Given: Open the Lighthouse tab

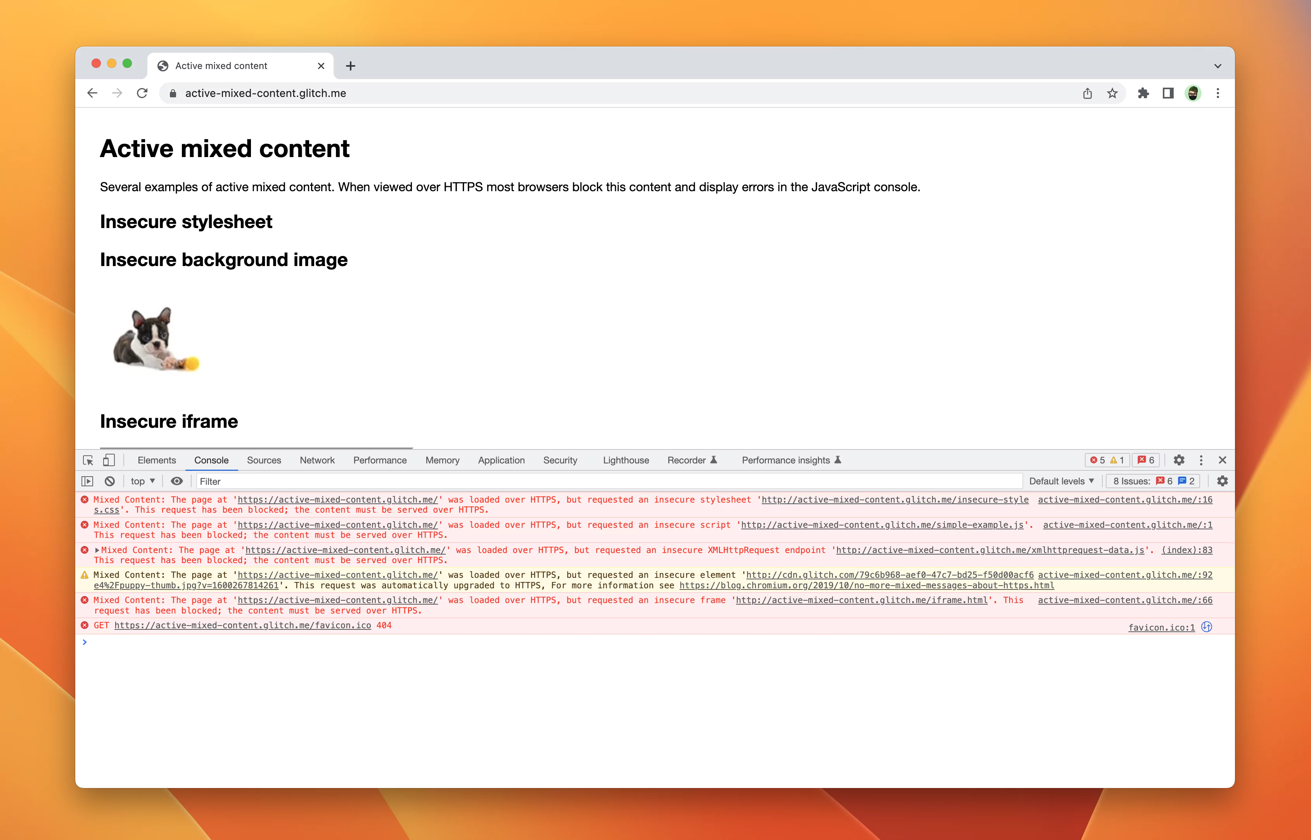Looking at the screenshot, I should (625, 460).
